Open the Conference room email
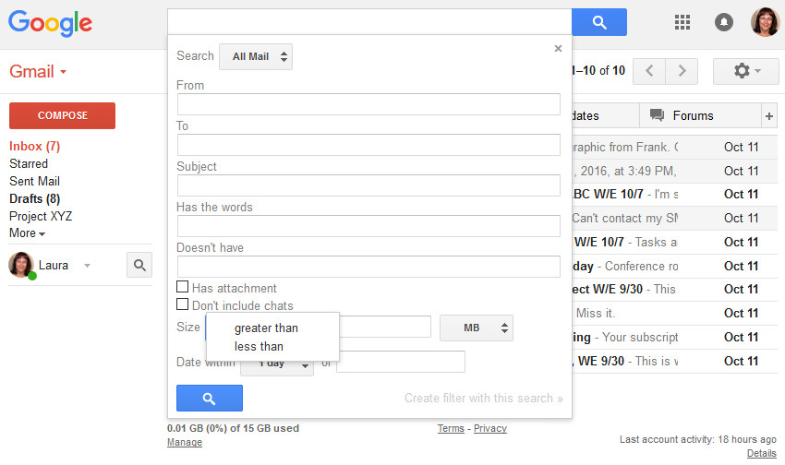The width and height of the screenshot is (785, 465). coord(675,266)
